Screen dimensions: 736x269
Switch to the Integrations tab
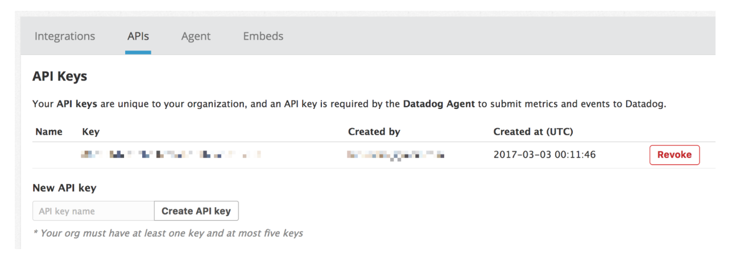(65, 36)
